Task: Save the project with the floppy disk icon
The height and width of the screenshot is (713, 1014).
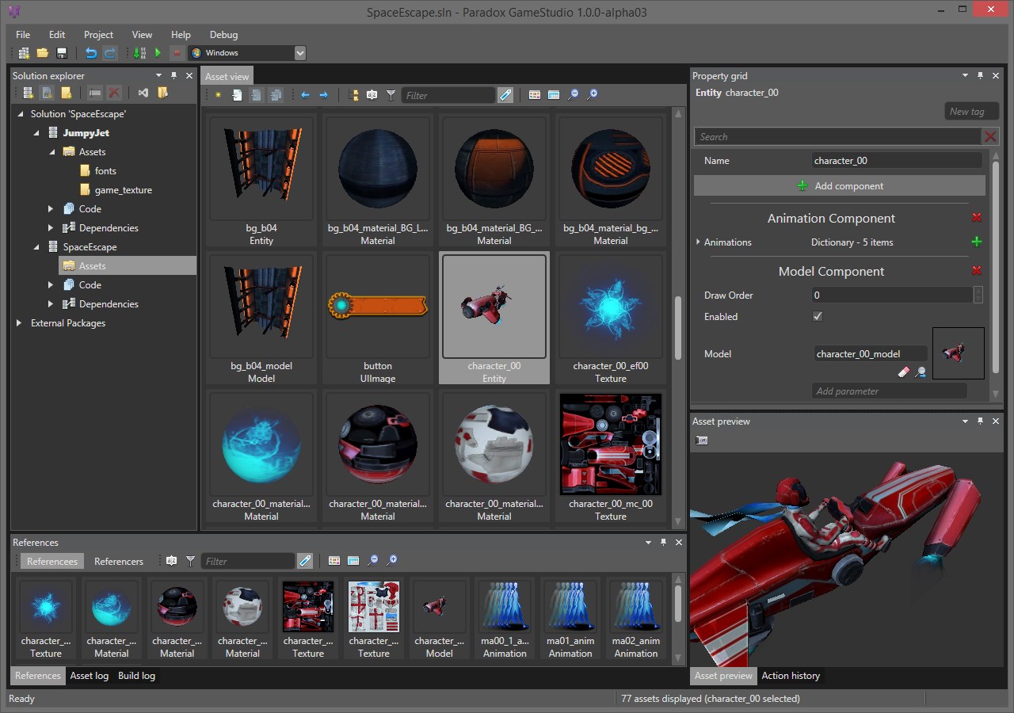Action: click(62, 53)
